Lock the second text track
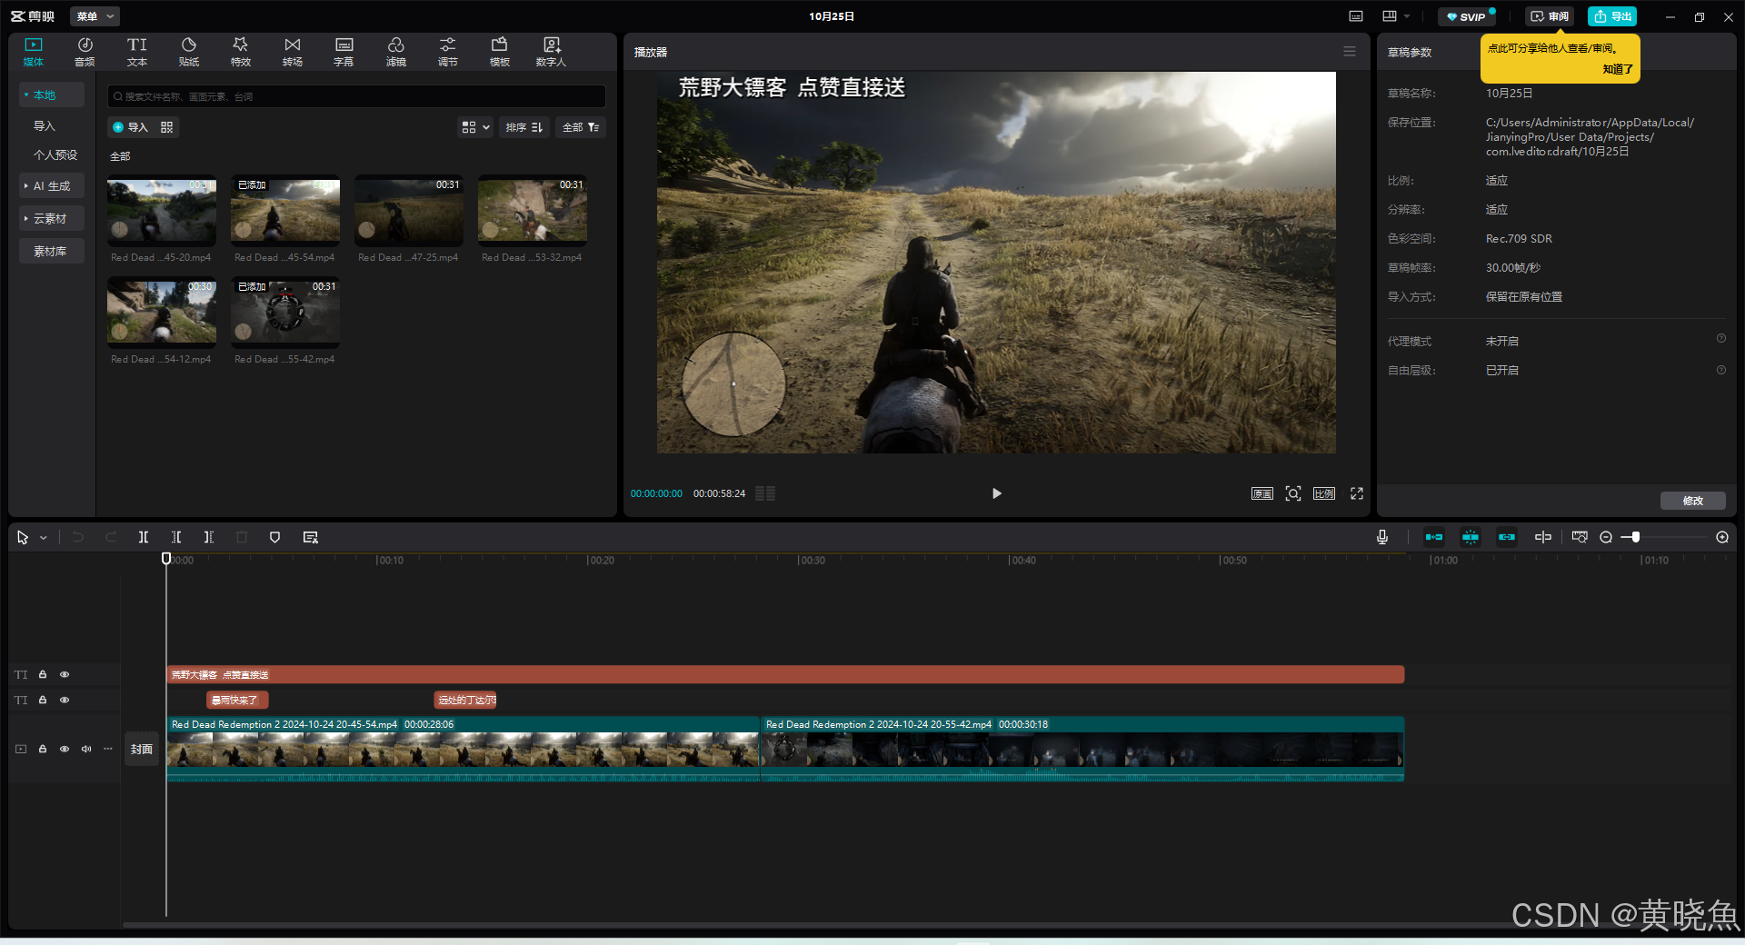Screen dimensions: 1745x945 pos(42,700)
